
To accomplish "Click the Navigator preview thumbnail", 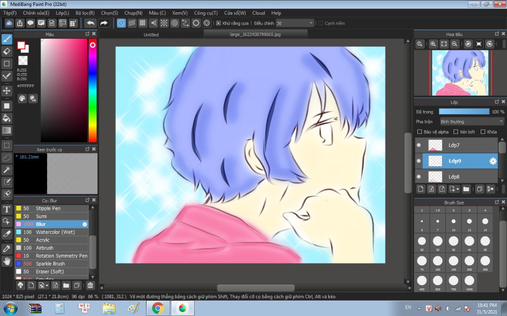I will coord(460,73).
